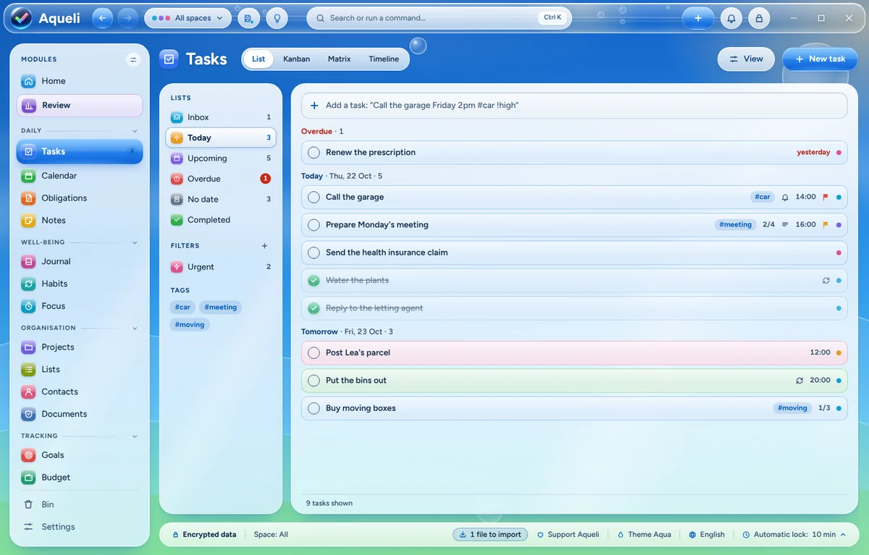The image size is (869, 555).
Task: Filter by the #meeting tag in sidebar
Action: (221, 308)
